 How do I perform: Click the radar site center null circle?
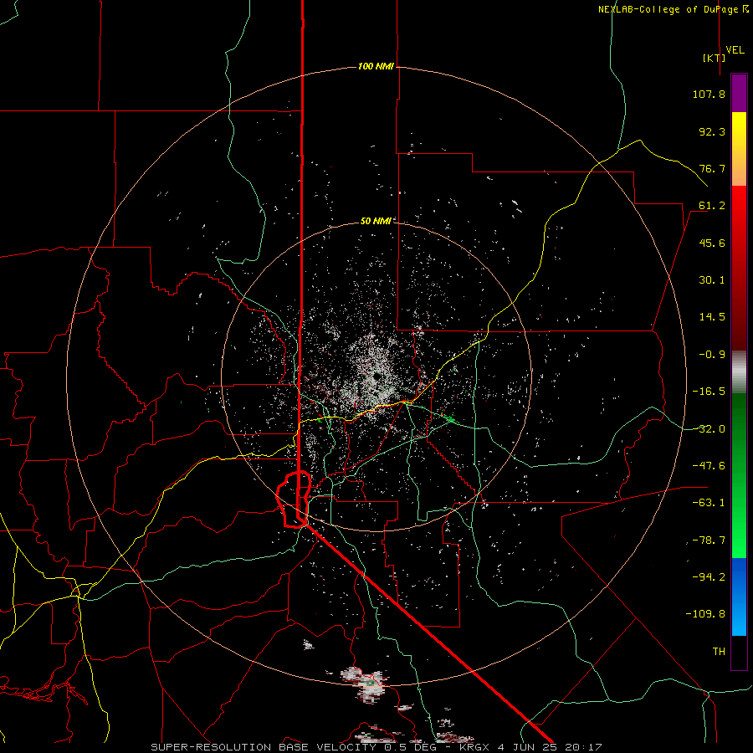click(x=376, y=376)
